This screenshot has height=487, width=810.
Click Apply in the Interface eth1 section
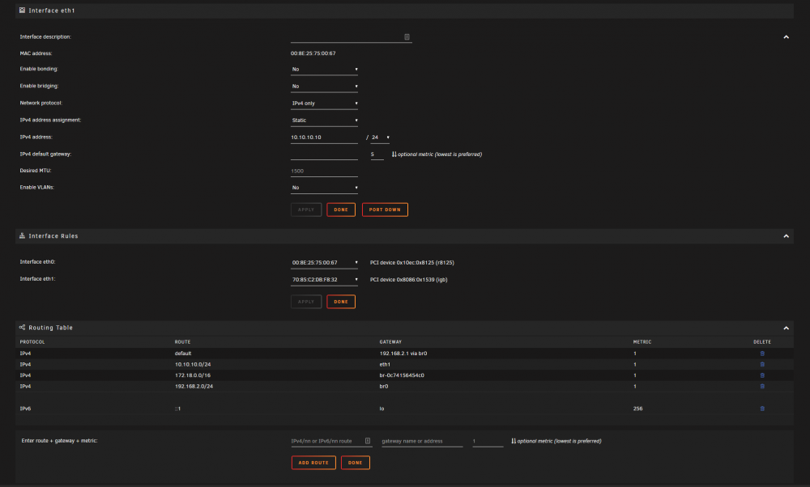pyautogui.click(x=306, y=210)
